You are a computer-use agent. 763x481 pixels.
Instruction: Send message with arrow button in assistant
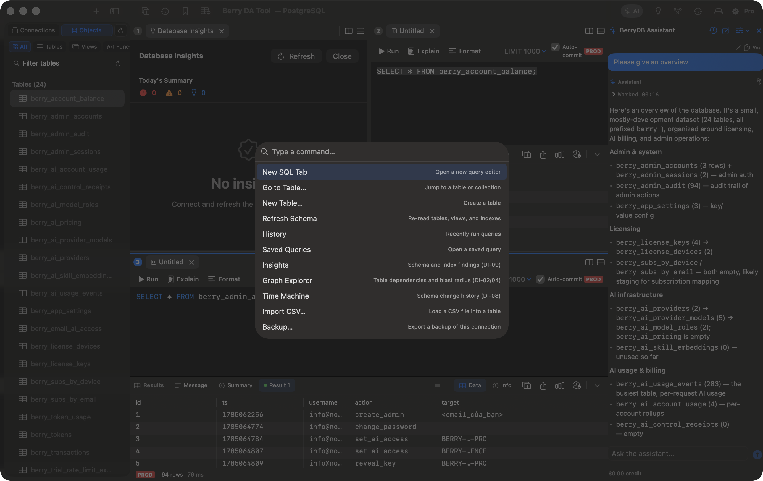[x=757, y=454]
